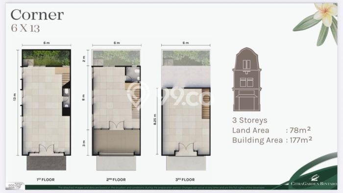This screenshot has width=343, height=193.
Task: Click the 3rd floor staircase
Action: click(206, 103)
